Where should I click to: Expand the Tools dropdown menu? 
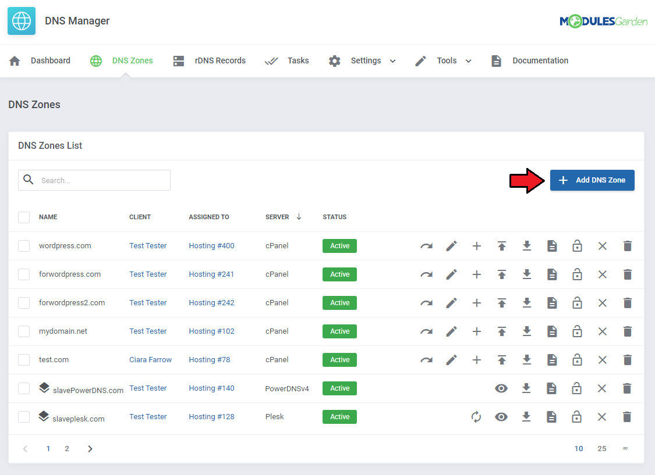pyautogui.click(x=444, y=61)
